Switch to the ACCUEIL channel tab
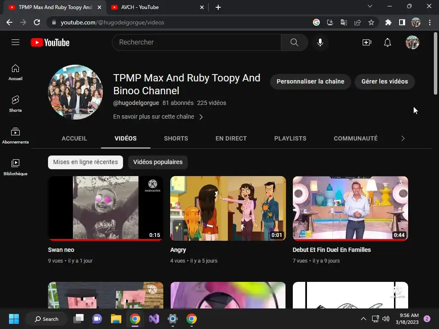This screenshot has width=439, height=329. tap(74, 138)
